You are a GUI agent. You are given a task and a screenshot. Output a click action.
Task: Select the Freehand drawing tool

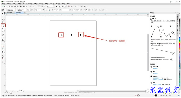pos(3,26)
